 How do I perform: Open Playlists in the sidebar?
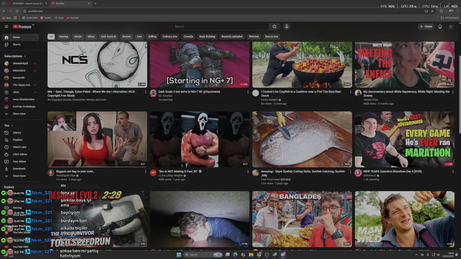point(21,140)
